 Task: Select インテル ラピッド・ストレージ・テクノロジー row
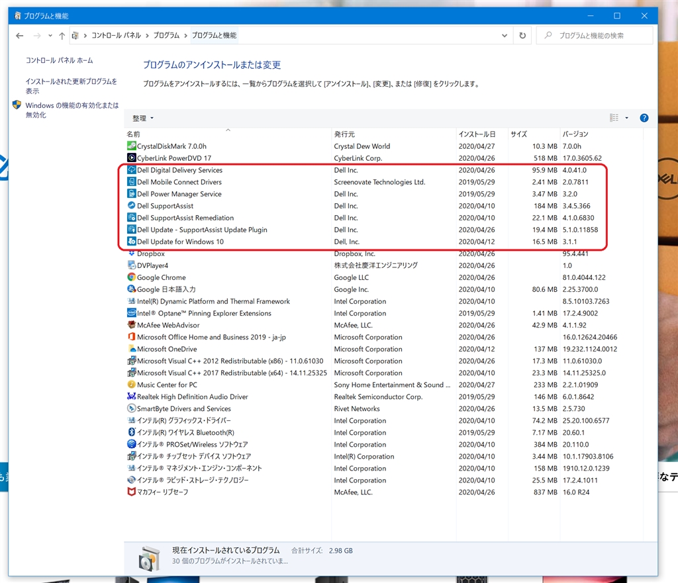point(383,480)
